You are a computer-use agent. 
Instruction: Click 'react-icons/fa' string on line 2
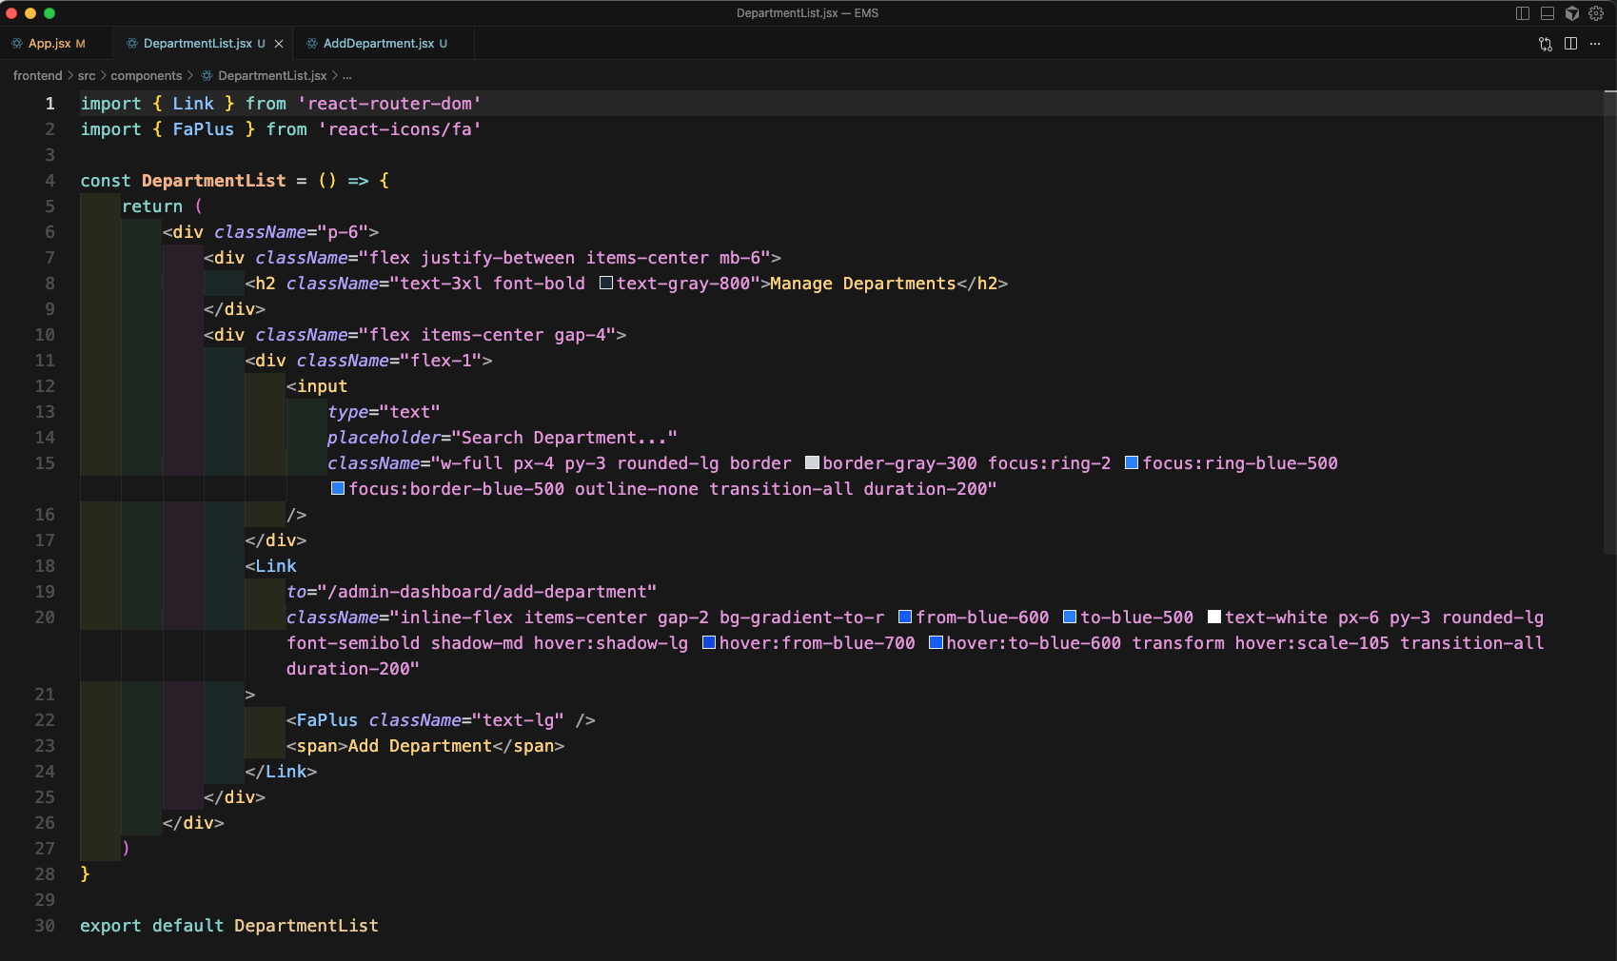[x=400, y=129]
